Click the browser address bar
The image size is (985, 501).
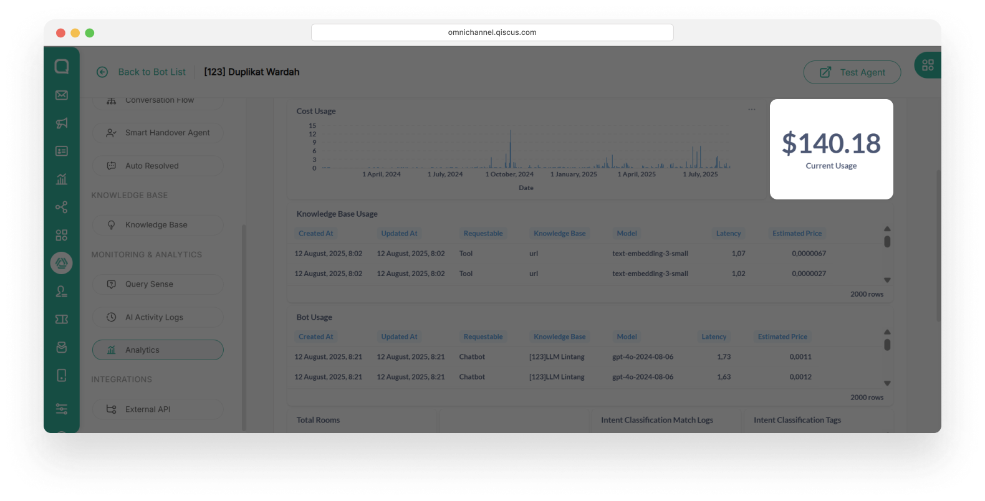(492, 32)
